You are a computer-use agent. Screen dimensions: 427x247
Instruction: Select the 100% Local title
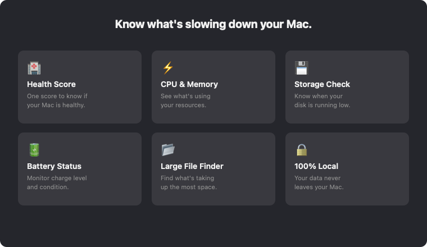[x=316, y=166]
